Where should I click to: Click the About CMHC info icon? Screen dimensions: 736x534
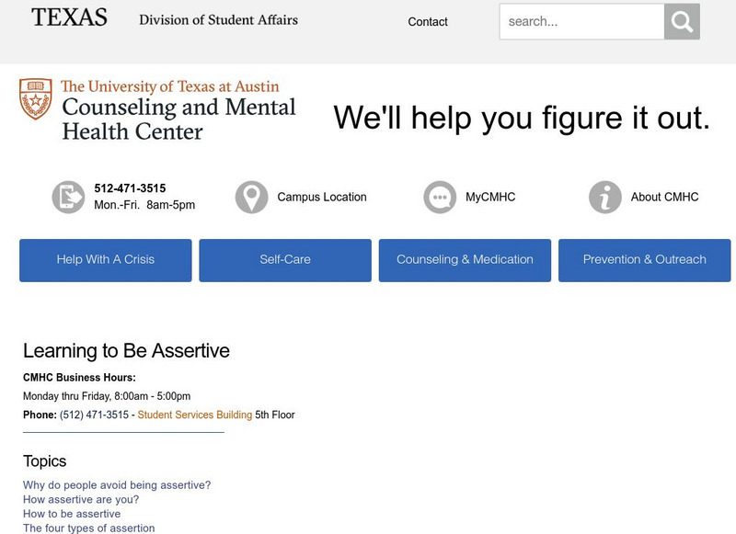click(604, 196)
